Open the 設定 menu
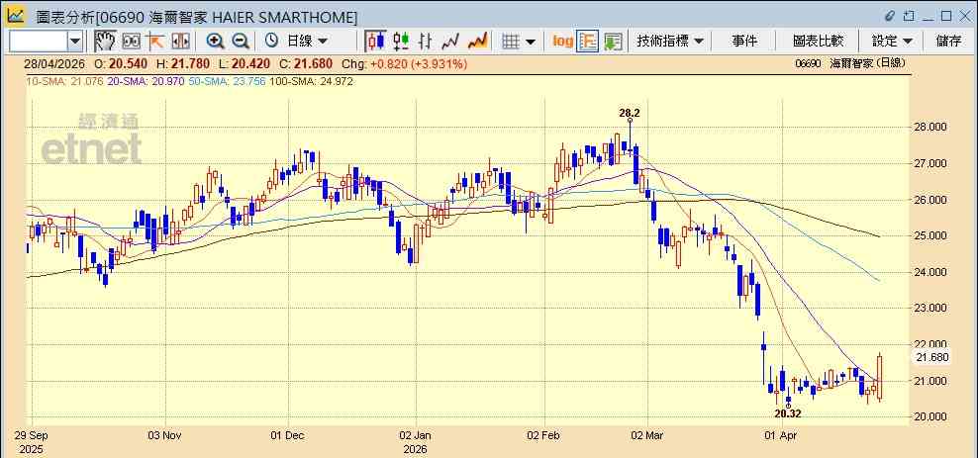Image resolution: width=978 pixels, height=458 pixels. [x=892, y=42]
